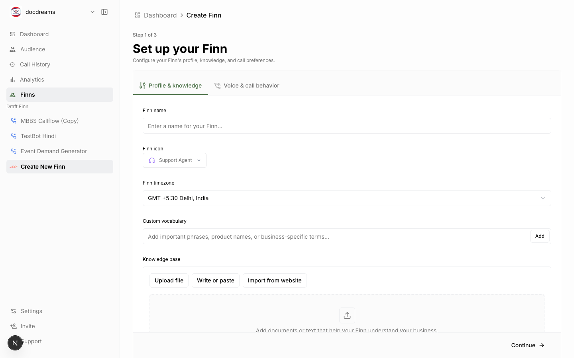Image resolution: width=574 pixels, height=358 pixels.
Task: Select Create New Finn in the sidebar
Action: click(x=60, y=167)
